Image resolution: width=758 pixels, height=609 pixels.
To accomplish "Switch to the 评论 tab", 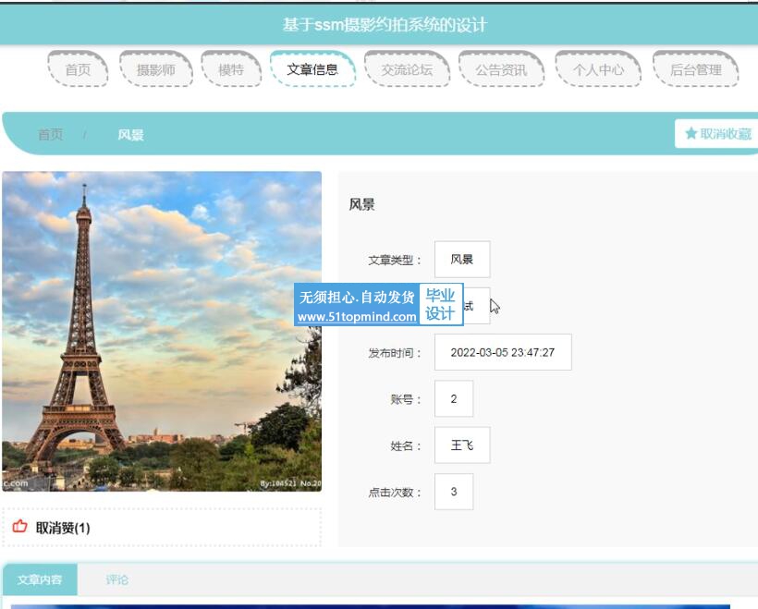I will tap(116, 579).
